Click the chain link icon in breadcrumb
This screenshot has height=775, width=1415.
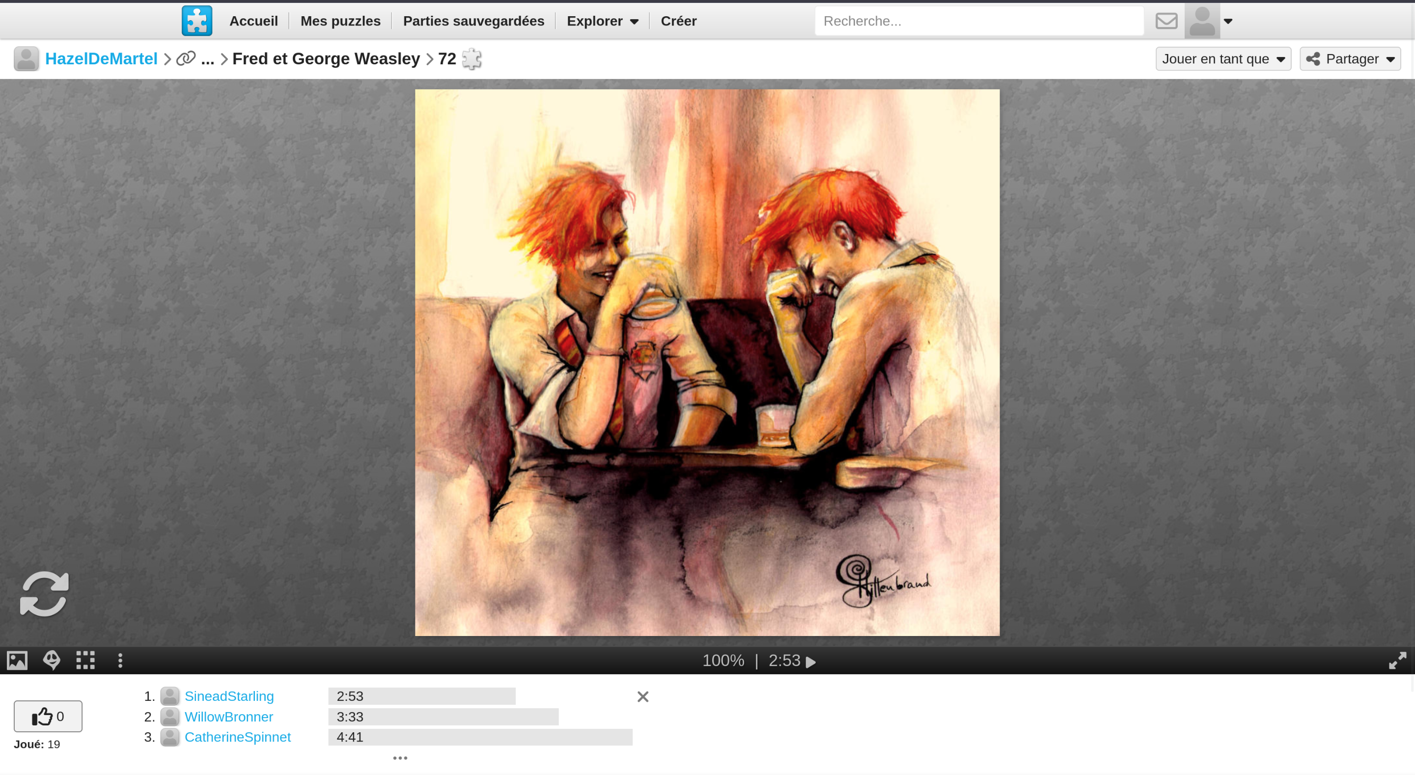point(186,58)
